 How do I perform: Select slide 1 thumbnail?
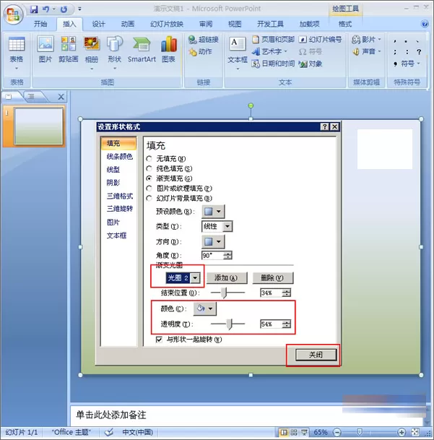[x=39, y=126]
